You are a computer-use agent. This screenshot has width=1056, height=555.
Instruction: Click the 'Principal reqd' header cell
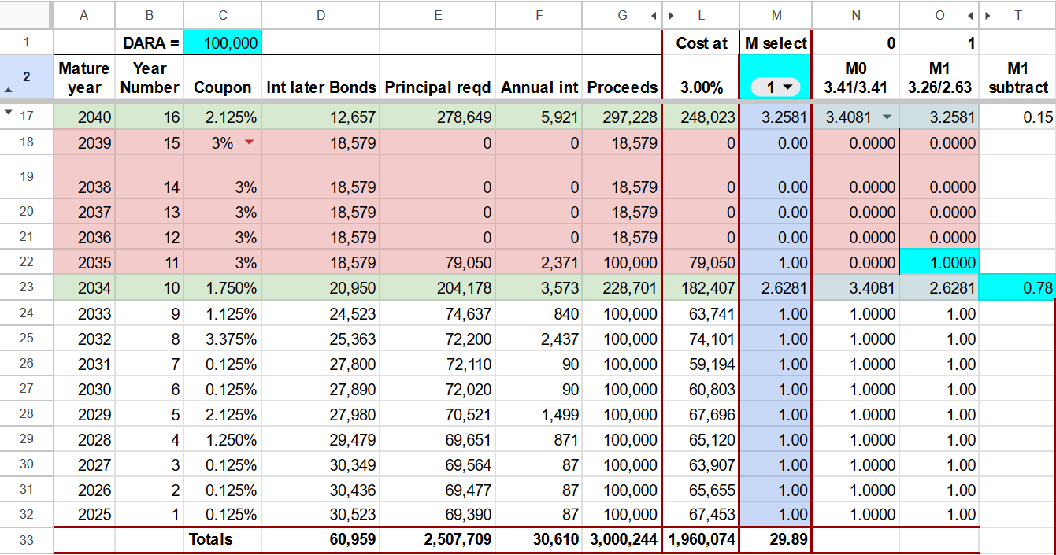click(x=438, y=78)
